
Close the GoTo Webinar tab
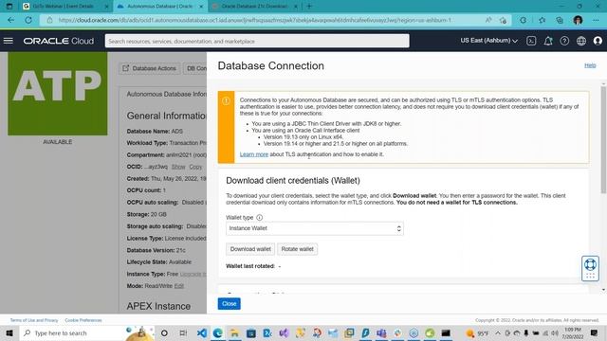point(106,7)
